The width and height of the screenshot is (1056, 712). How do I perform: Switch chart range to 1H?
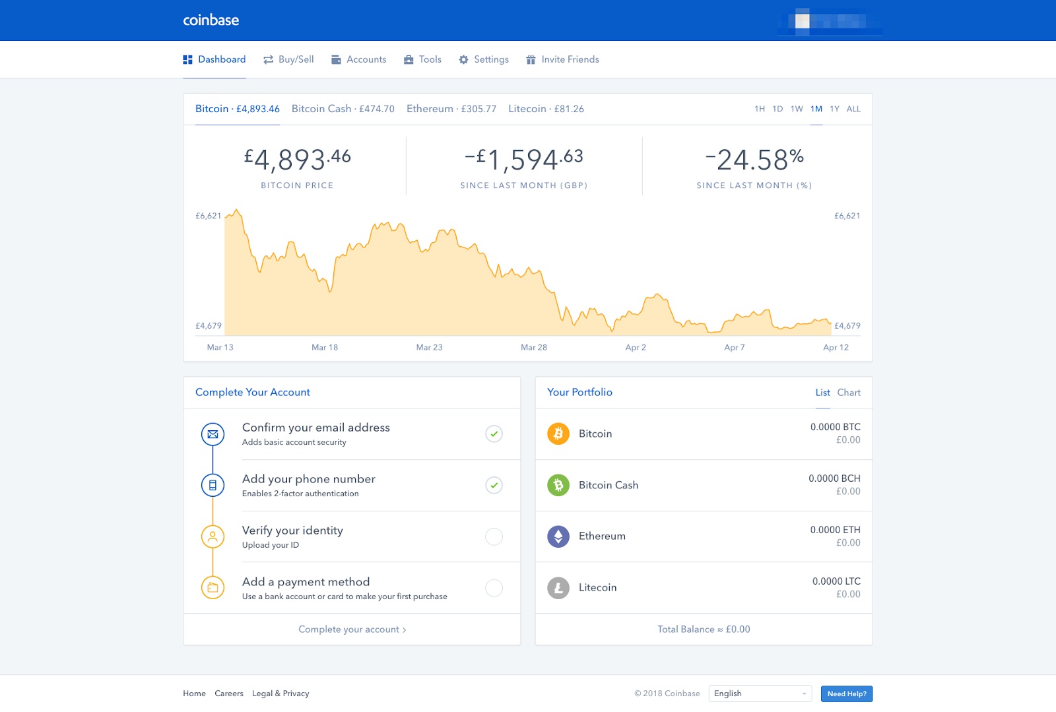click(x=760, y=109)
